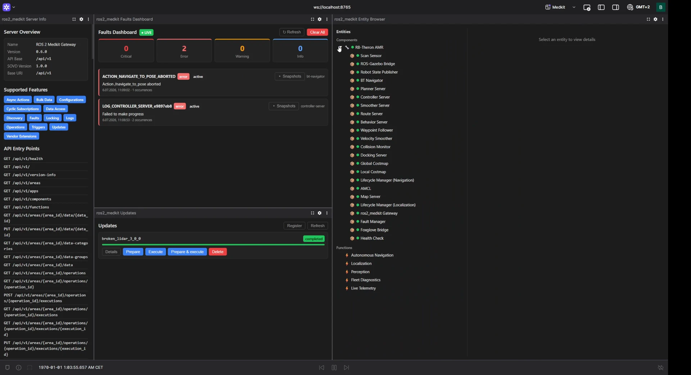Filter by the Error fault counter card
The width and height of the screenshot is (691, 375).
point(184,51)
